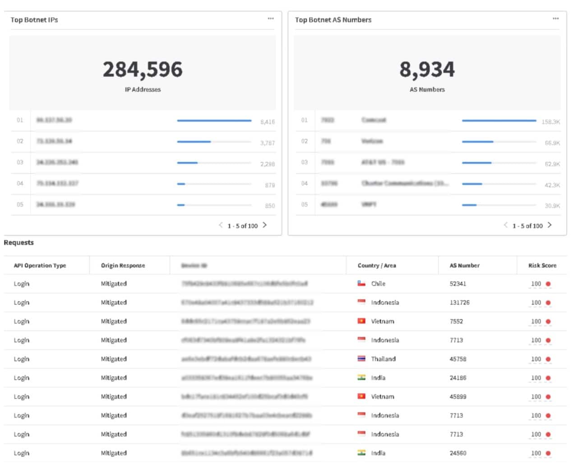Go to previous page of AS Numbers
The height and width of the screenshot is (474, 573).
pos(505,225)
